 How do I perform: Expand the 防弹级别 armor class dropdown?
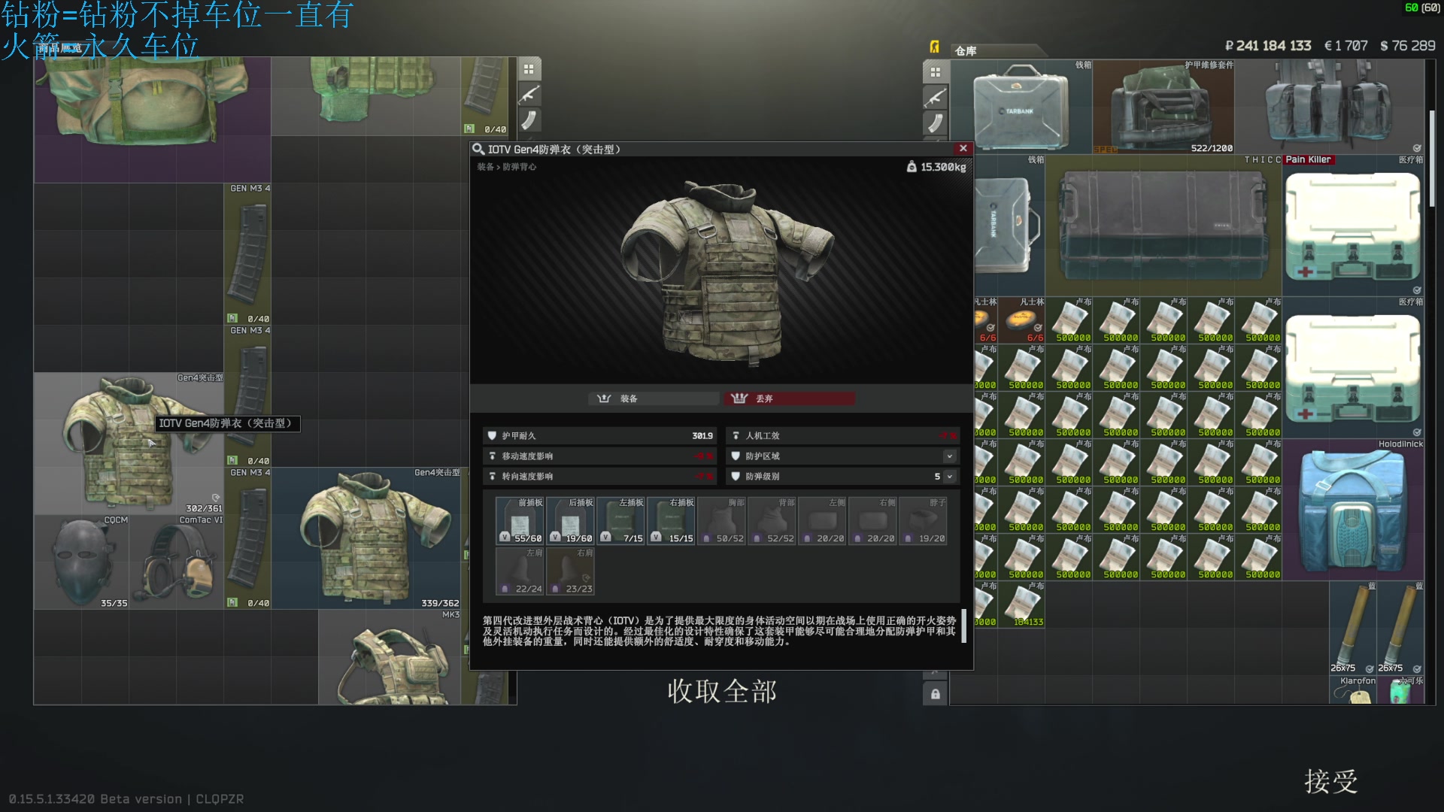(x=949, y=477)
